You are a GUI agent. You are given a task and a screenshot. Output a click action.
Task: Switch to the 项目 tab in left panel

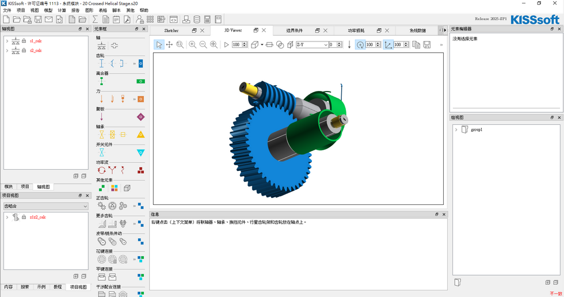pos(25,186)
